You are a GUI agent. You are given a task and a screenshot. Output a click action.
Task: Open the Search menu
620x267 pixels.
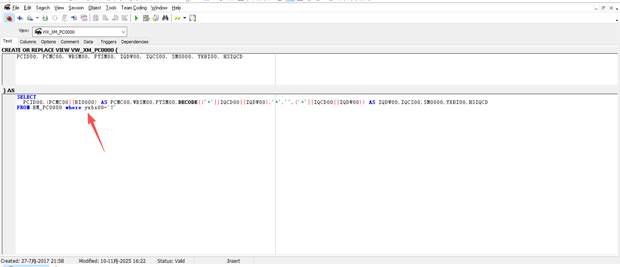click(43, 8)
